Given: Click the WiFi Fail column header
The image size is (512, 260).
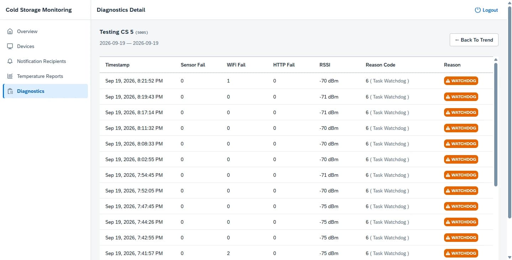Looking at the screenshot, I should coord(236,65).
